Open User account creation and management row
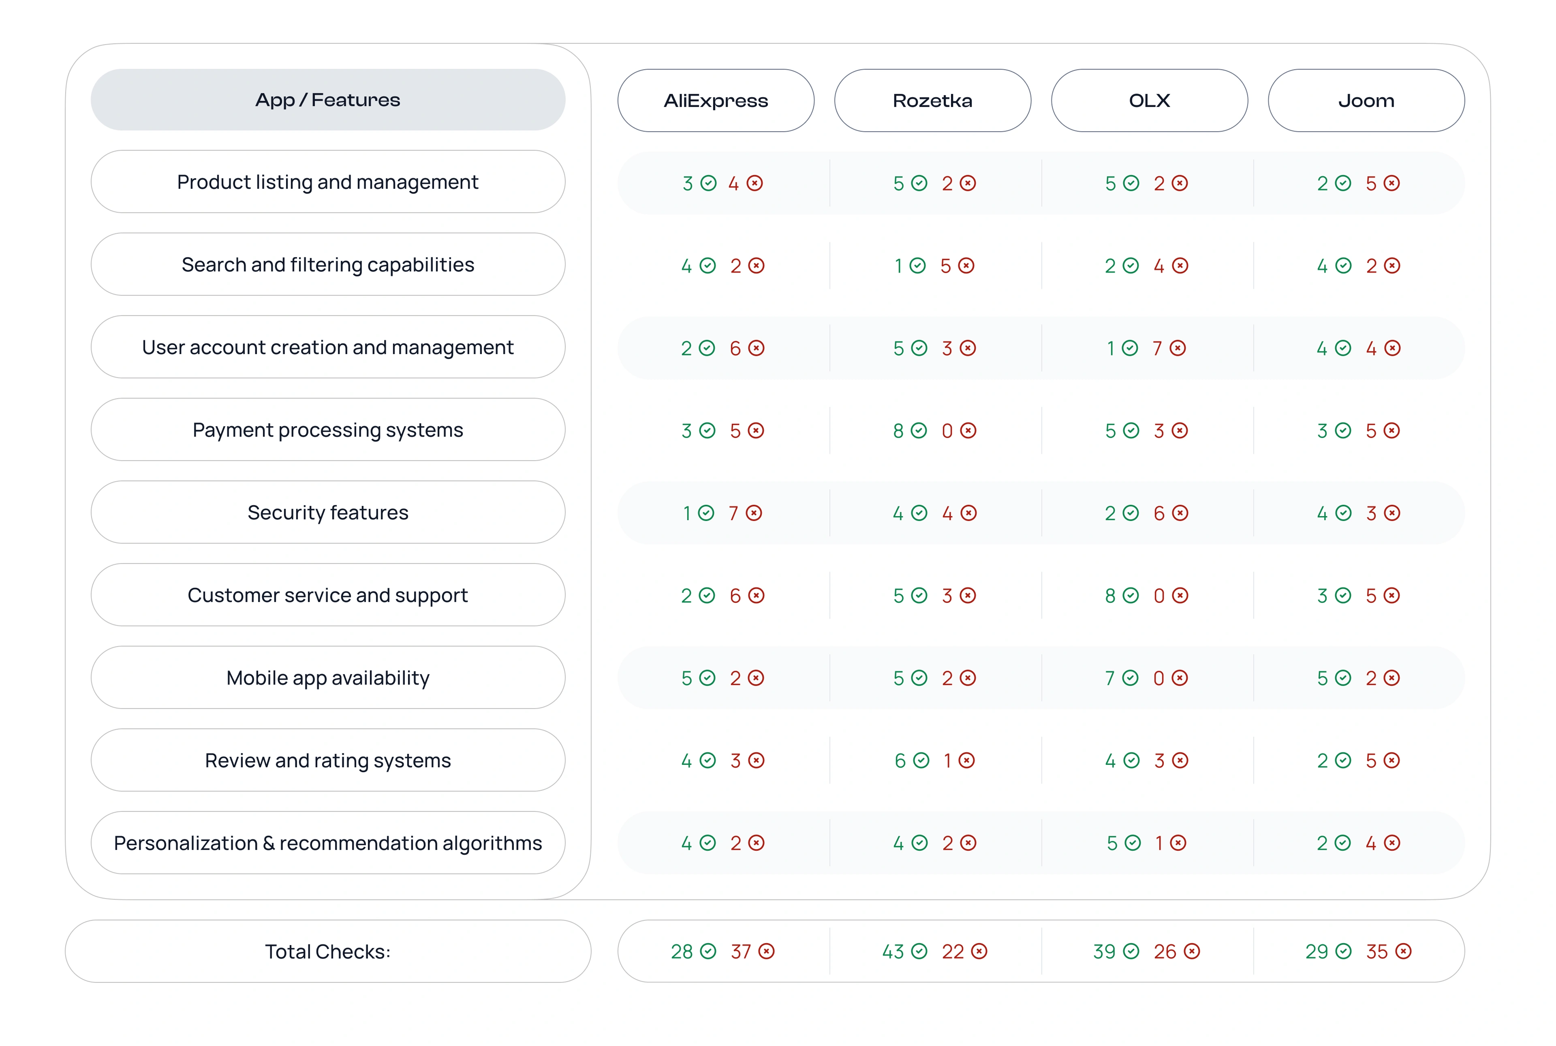This screenshot has height=1046, width=1556. tap(328, 347)
